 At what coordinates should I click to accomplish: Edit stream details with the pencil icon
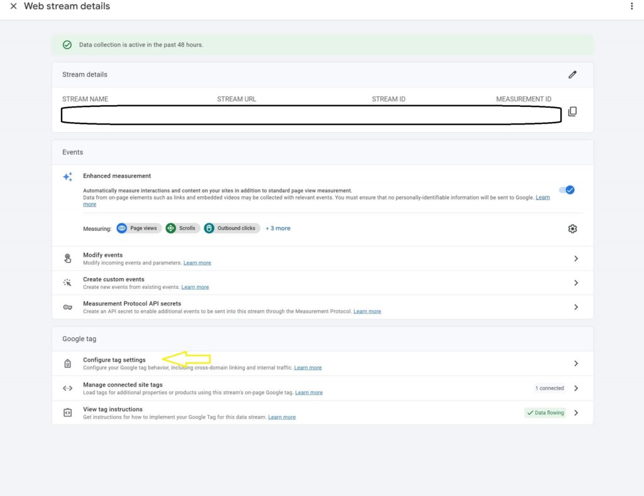[572, 74]
